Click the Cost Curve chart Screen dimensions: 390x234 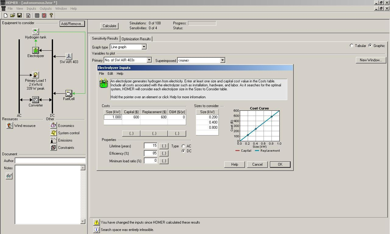259,125
